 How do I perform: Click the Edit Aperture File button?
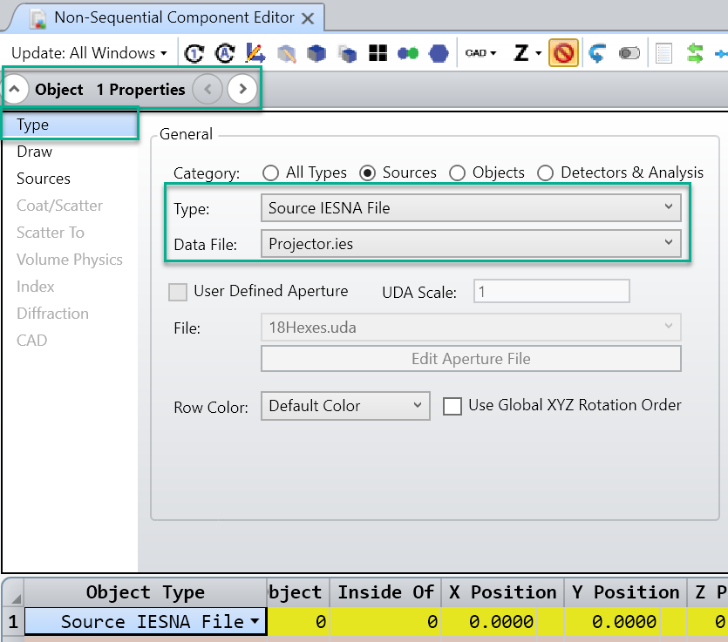tap(471, 359)
